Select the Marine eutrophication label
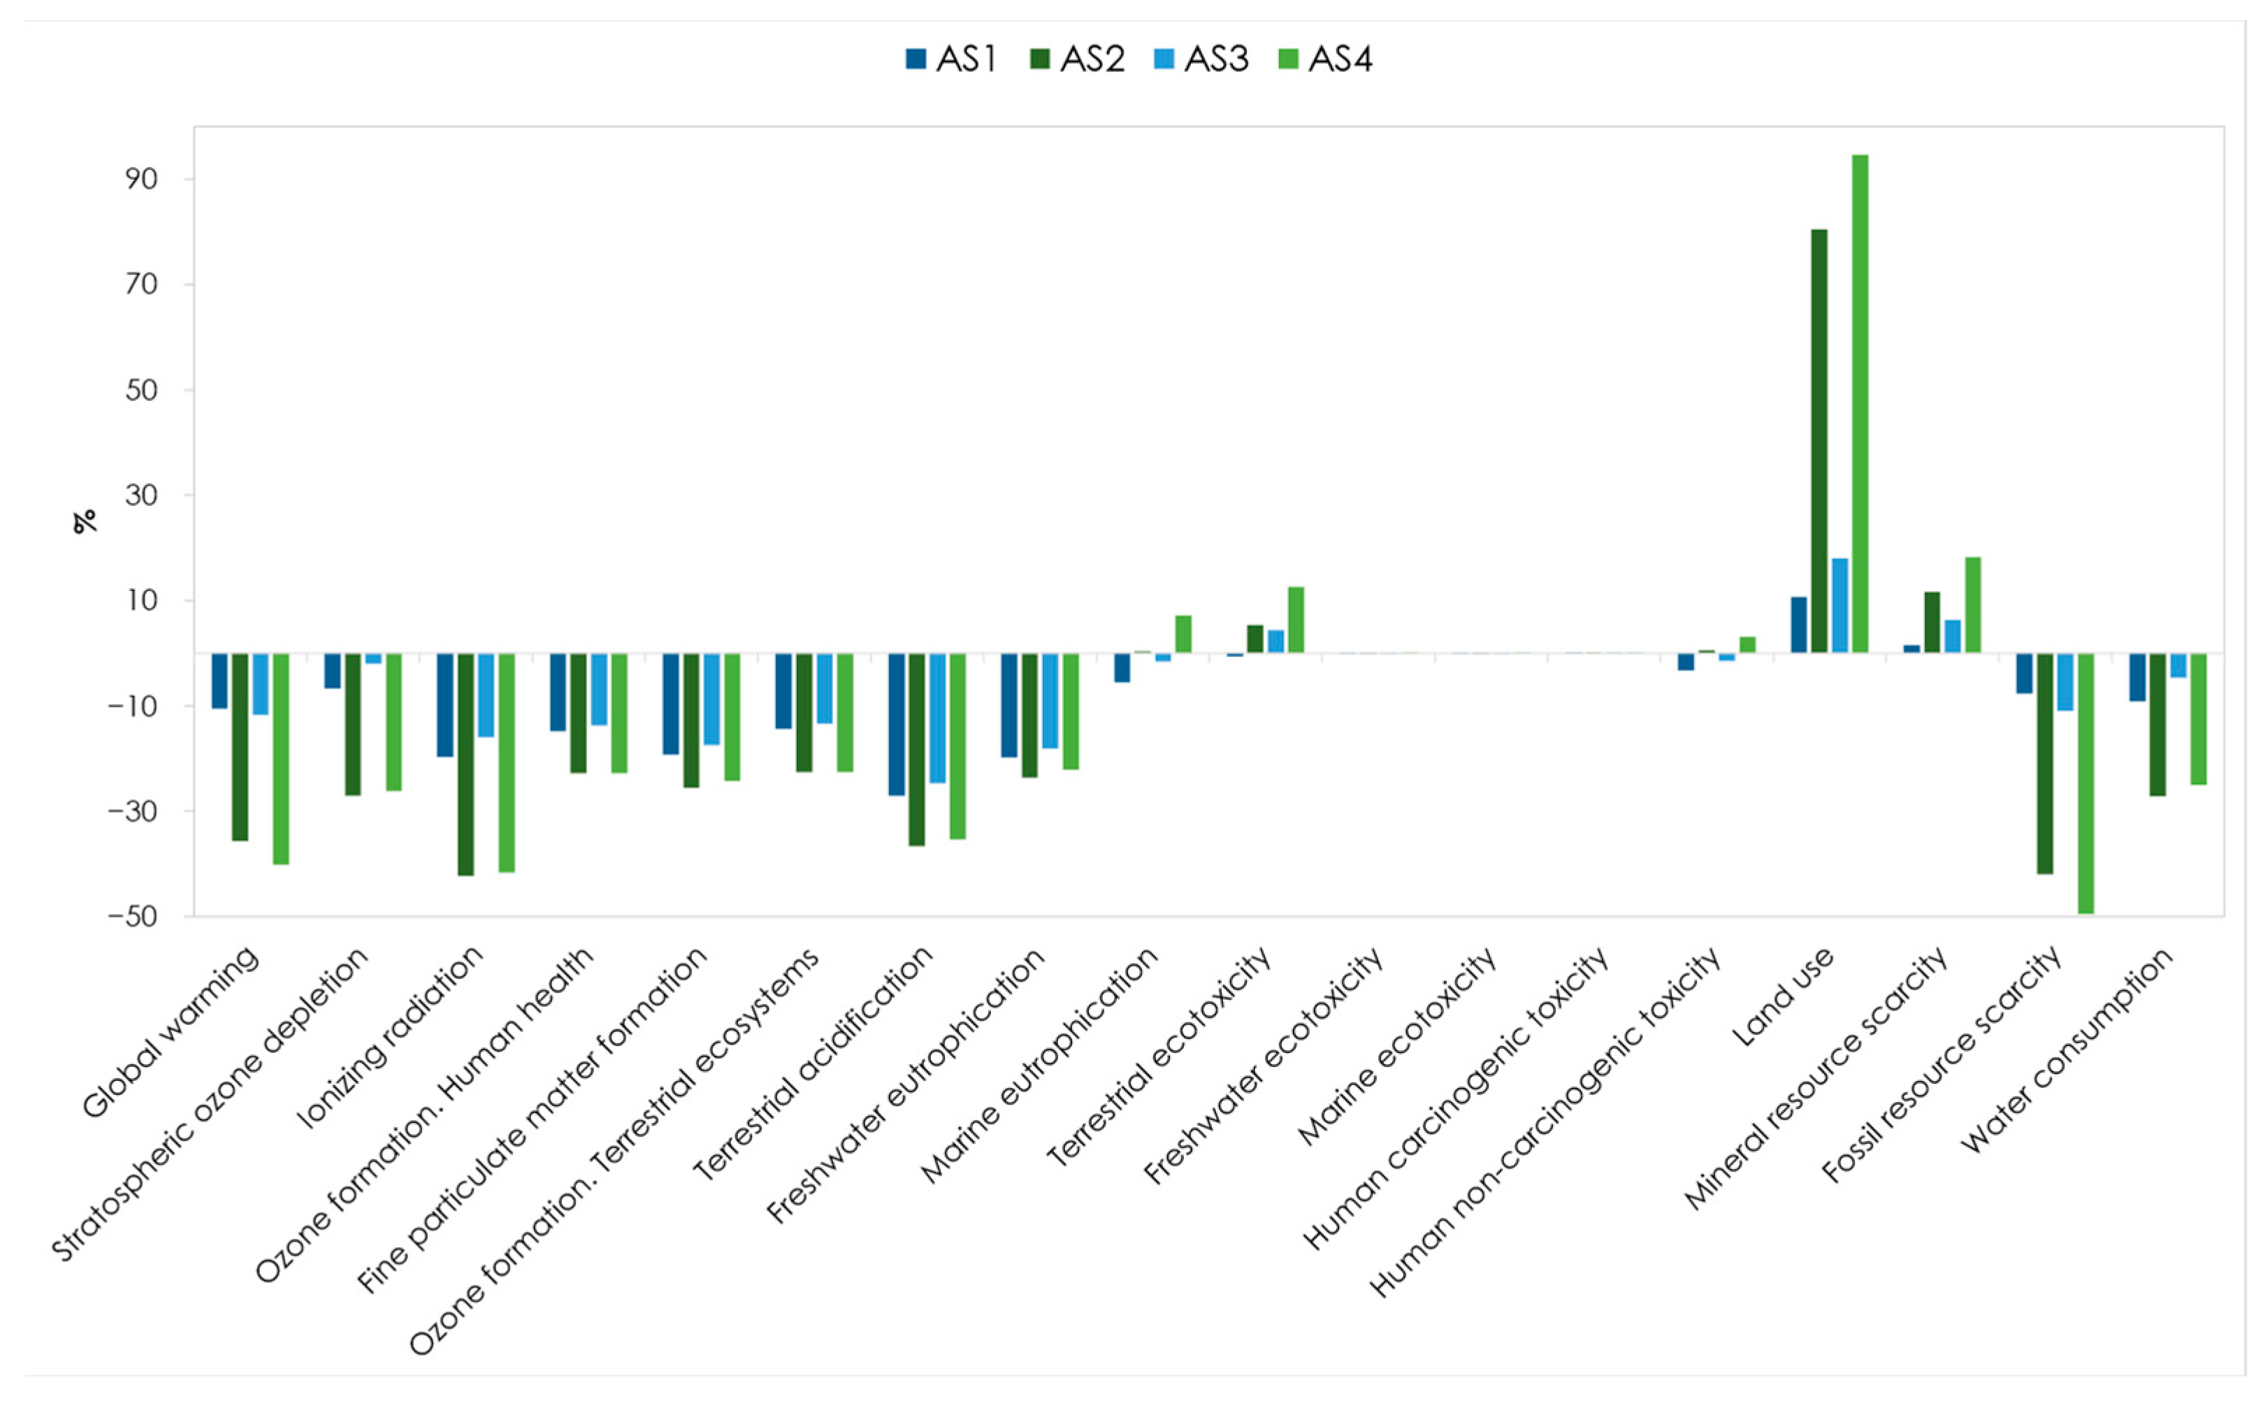 [x=1040, y=1066]
